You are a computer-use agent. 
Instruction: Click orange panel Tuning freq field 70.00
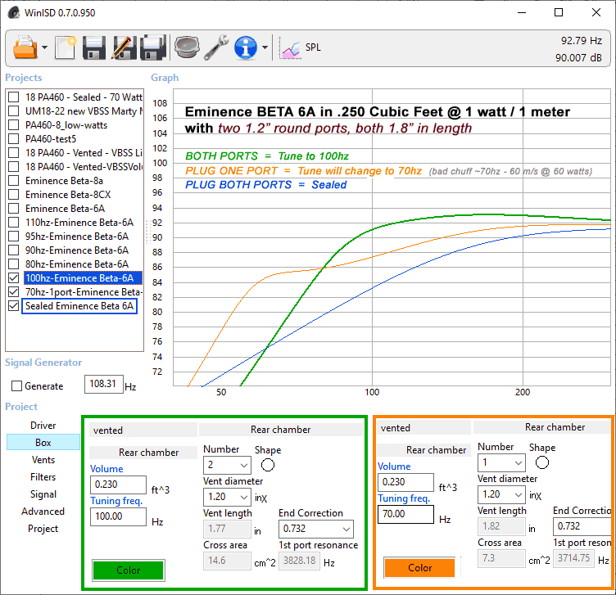405,514
